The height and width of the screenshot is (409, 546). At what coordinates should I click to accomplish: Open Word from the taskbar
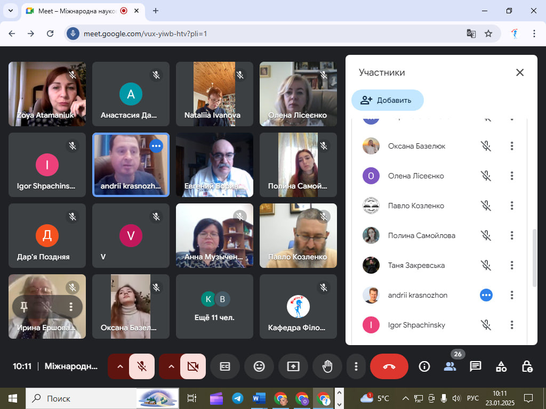(259, 398)
